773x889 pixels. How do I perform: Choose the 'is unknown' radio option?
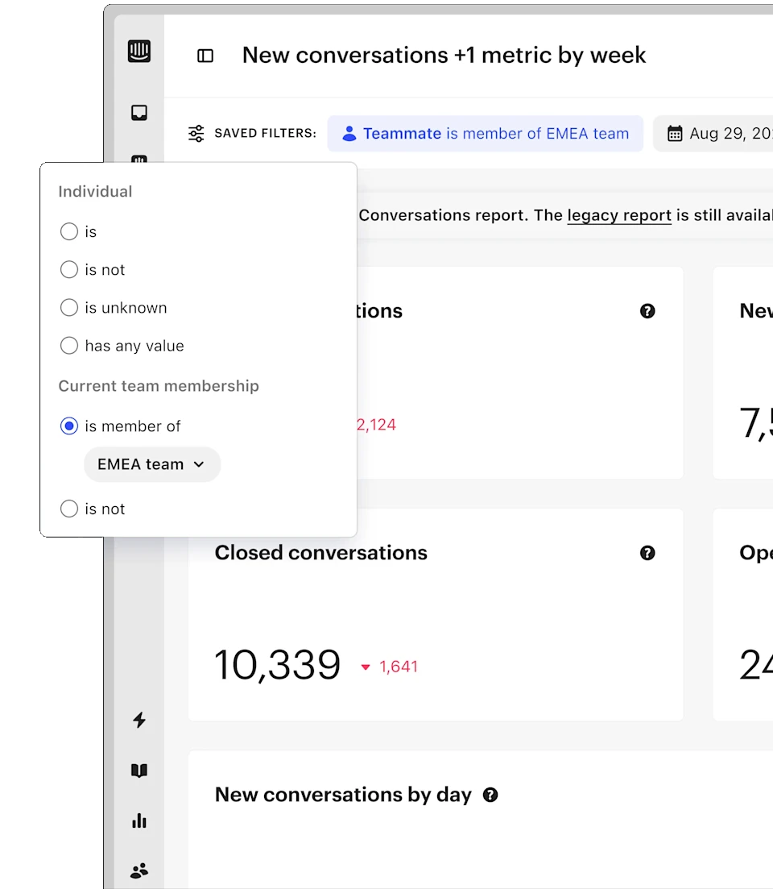pyautogui.click(x=69, y=308)
